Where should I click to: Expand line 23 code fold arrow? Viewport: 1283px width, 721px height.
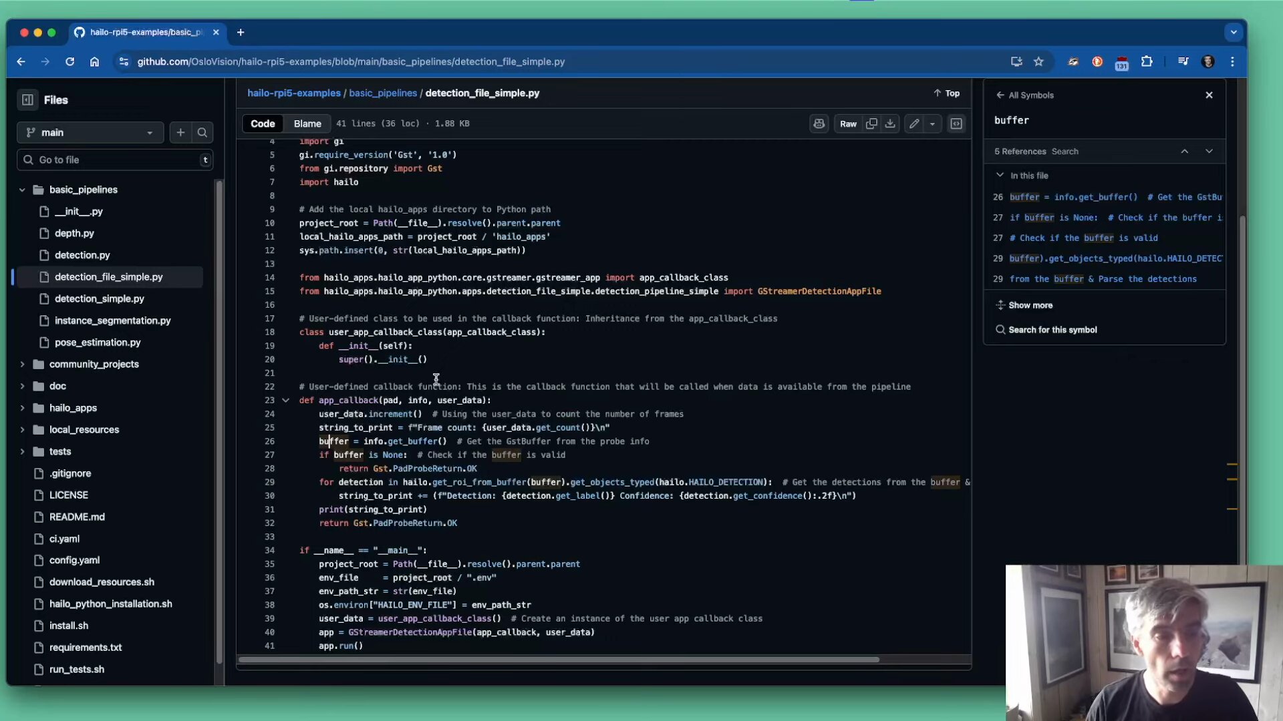point(286,400)
